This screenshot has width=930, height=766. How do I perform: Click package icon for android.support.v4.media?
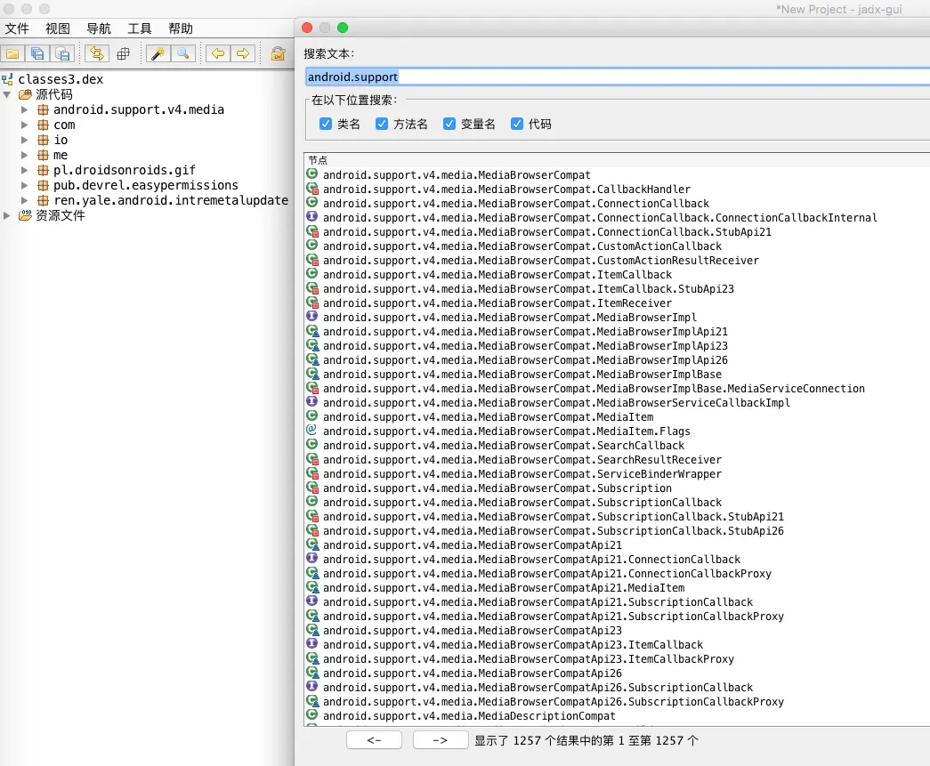pos(43,109)
